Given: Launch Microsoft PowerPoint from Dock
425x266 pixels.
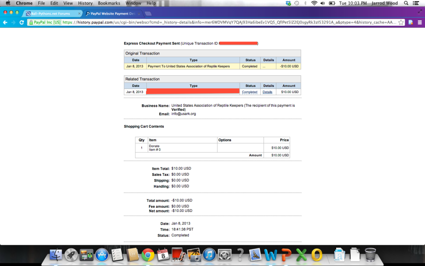Looking at the screenshot, I should (x=286, y=255).
